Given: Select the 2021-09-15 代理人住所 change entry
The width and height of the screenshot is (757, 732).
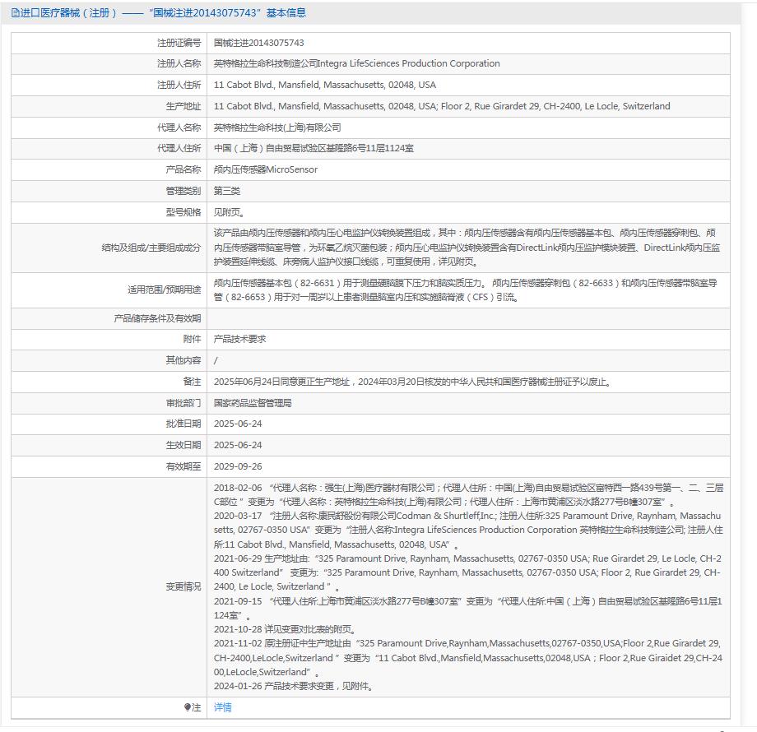Looking at the screenshot, I should 468,608.
